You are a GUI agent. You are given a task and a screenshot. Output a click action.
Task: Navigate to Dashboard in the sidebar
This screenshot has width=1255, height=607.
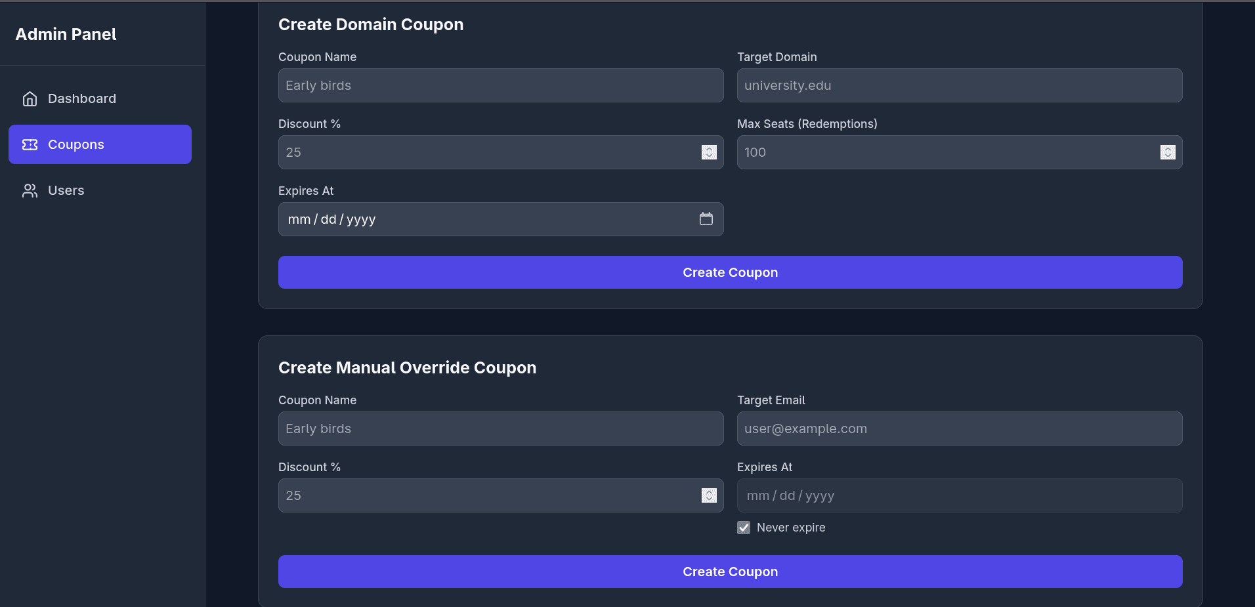coord(81,98)
